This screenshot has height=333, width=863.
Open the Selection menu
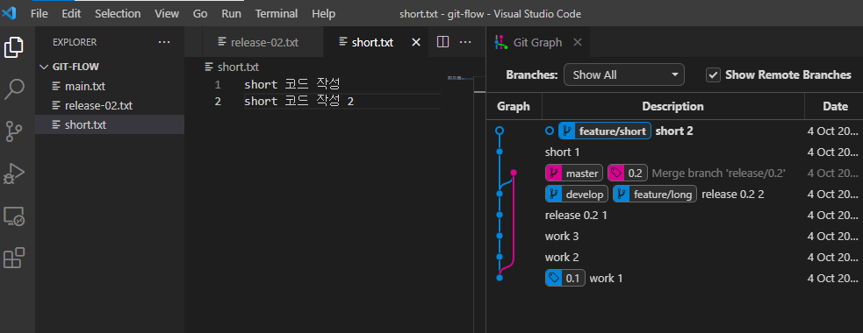coord(118,13)
